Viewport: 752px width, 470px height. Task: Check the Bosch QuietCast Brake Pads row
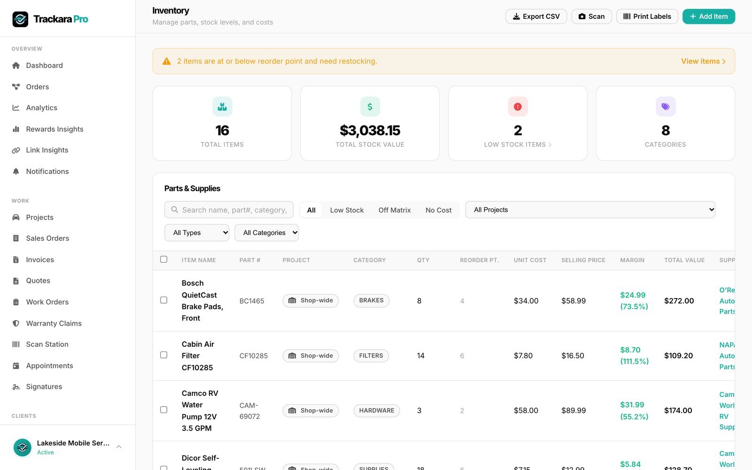coord(164,300)
